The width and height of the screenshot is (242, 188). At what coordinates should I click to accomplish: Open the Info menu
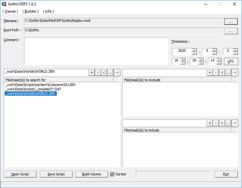pyautogui.click(x=48, y=11)
